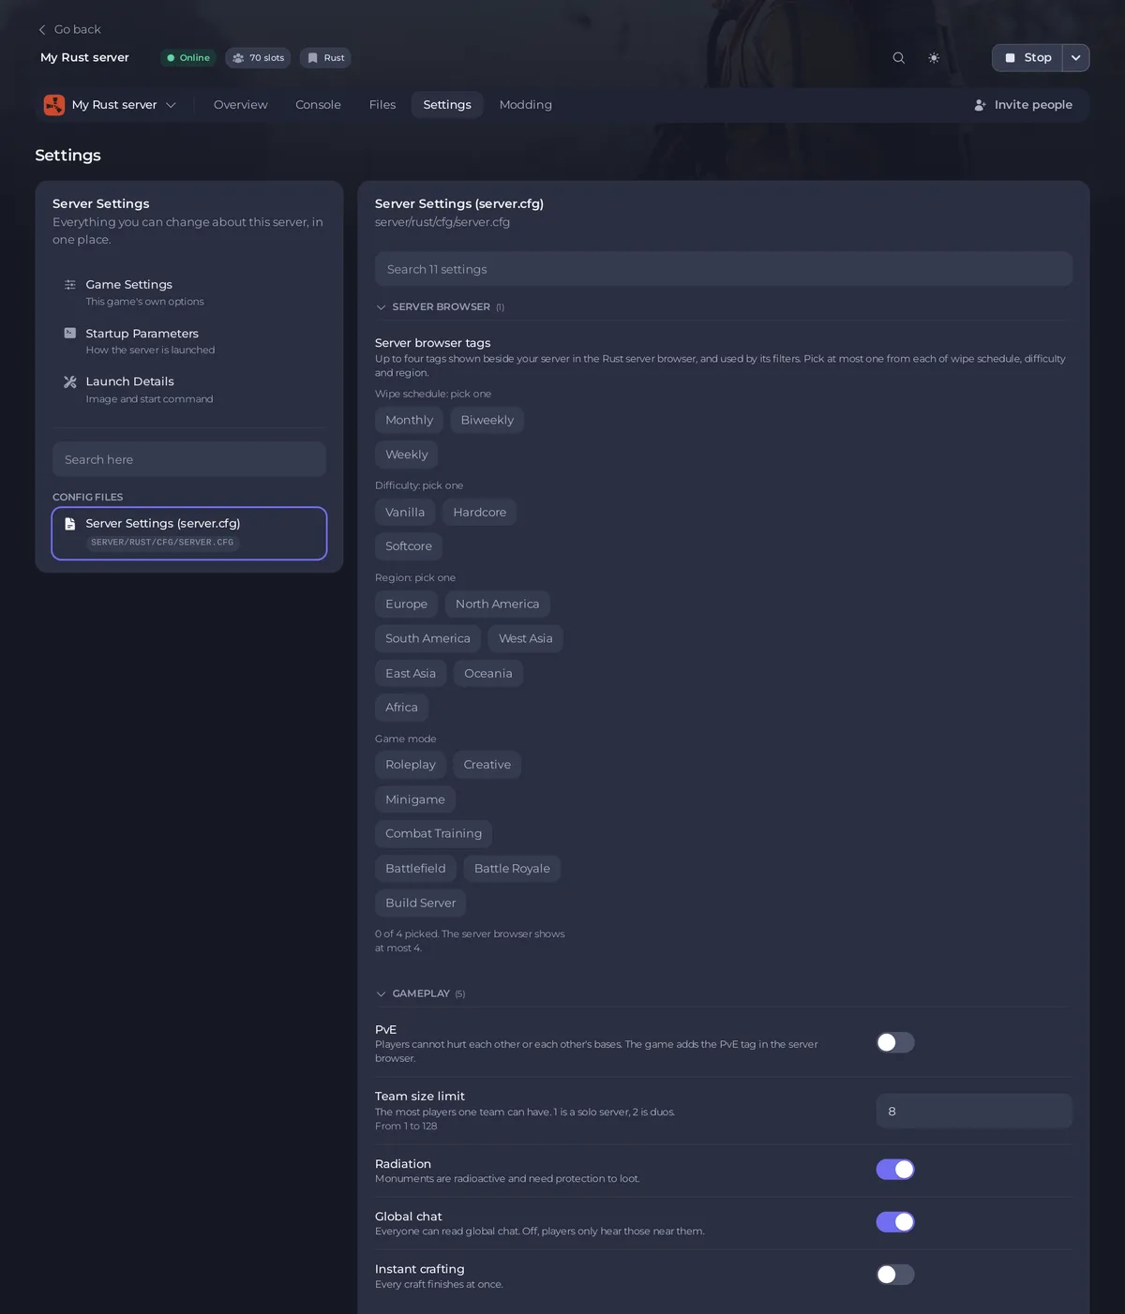Click the SERVER/RUST/CFG/SERVER.CFG path label
1125x1314 pixels.
click(x=162, y=543)
